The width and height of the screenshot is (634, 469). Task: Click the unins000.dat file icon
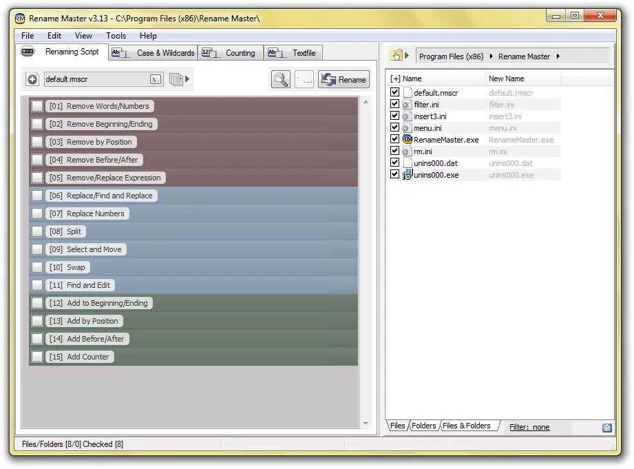408,163
